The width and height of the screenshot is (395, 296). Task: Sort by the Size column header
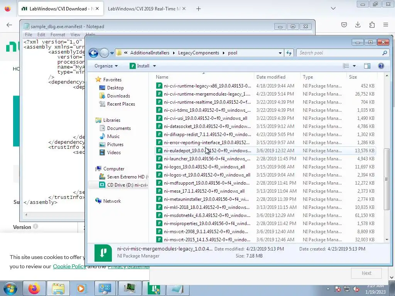coord(362,77)
